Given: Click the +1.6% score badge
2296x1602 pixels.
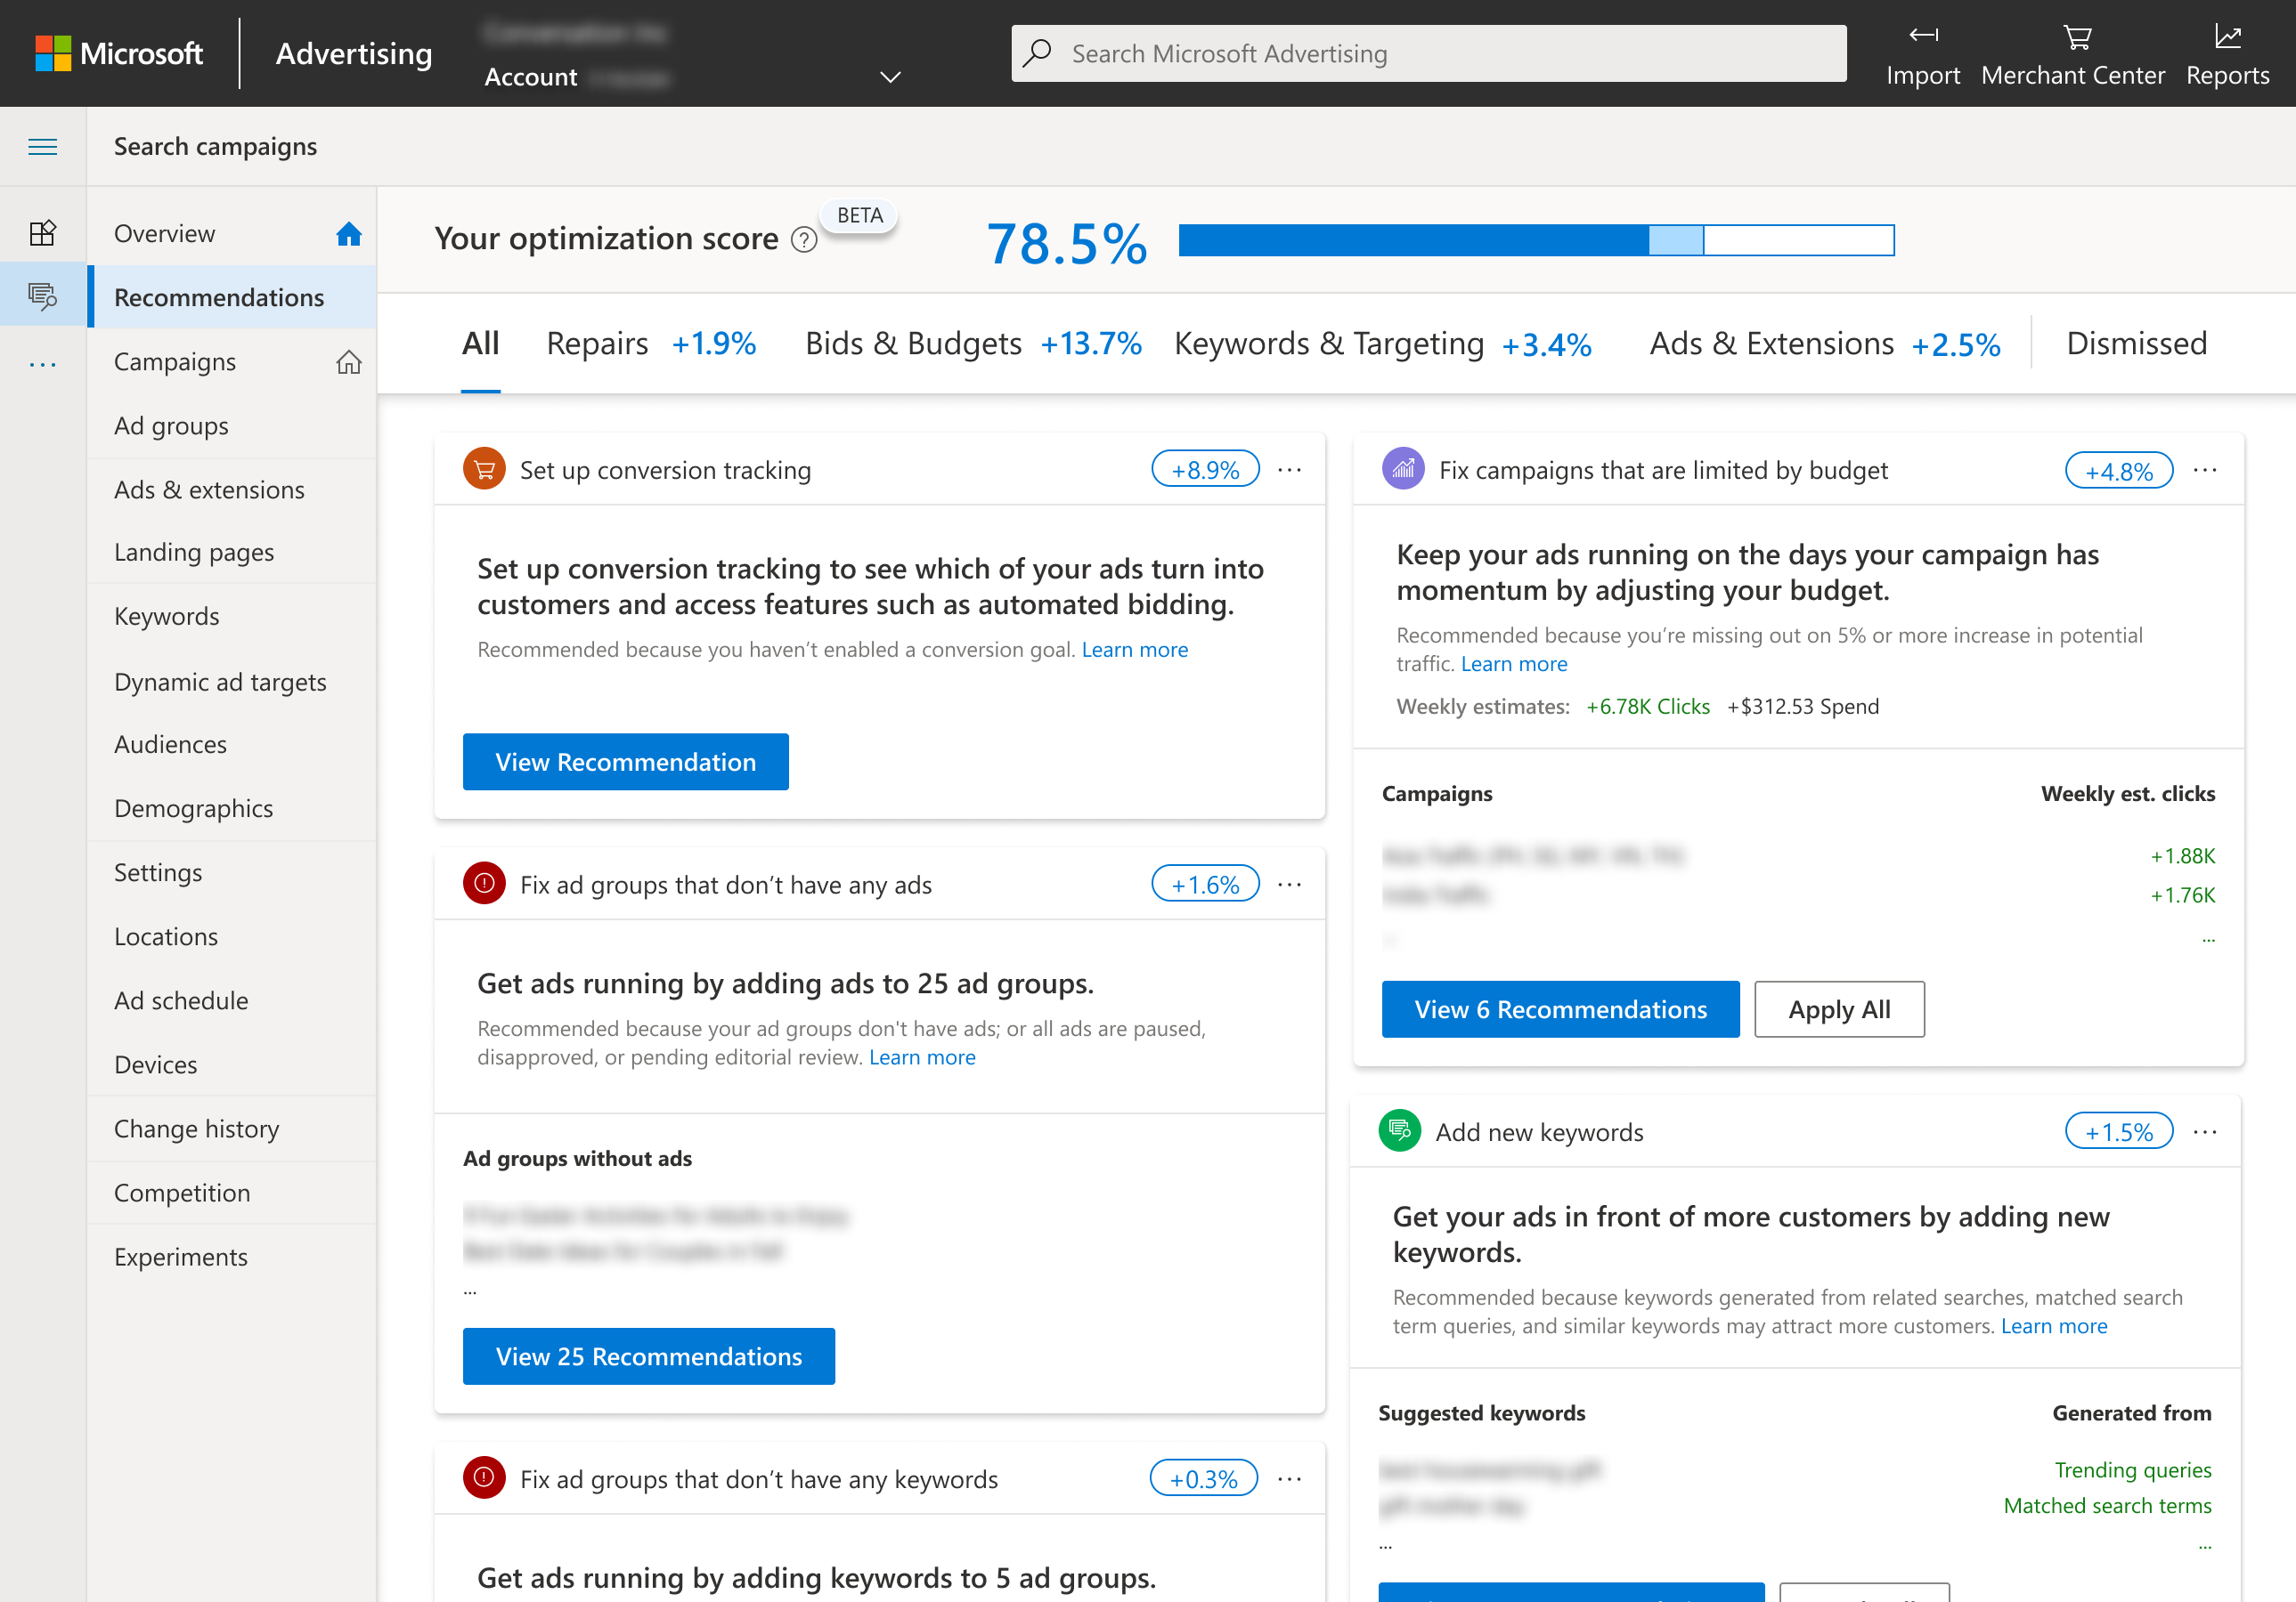Looking at the screenshot, I should [1205, 885].
